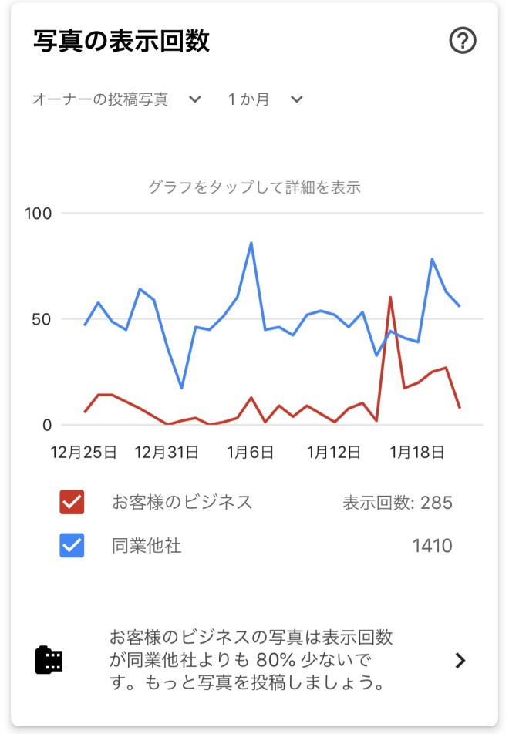This screenshot has height=734, width=509.
Task: Click the 表示回数: 285 count value
Action: click(397, 503)
